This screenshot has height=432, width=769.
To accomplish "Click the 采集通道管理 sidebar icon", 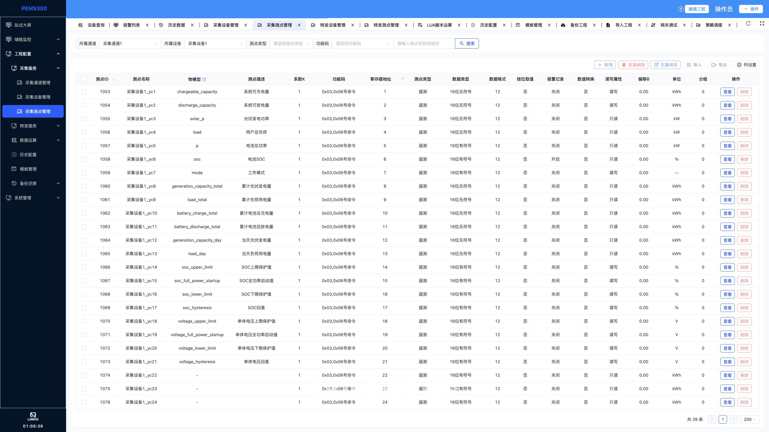I will point(20,82).
